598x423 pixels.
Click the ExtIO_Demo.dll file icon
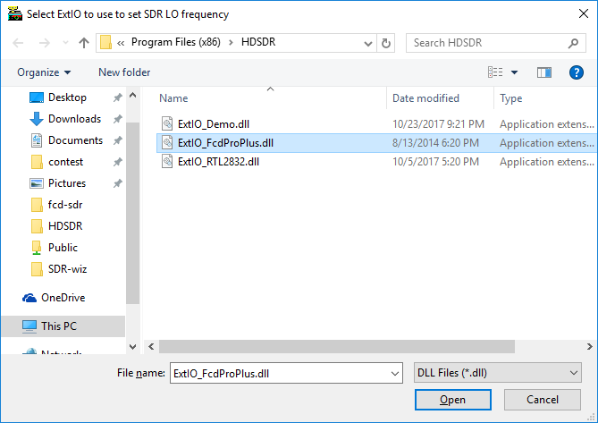167,123
